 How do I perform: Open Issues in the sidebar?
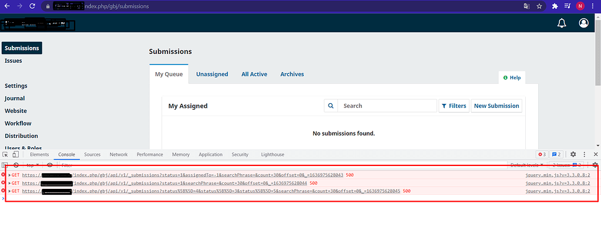[14, 60]
